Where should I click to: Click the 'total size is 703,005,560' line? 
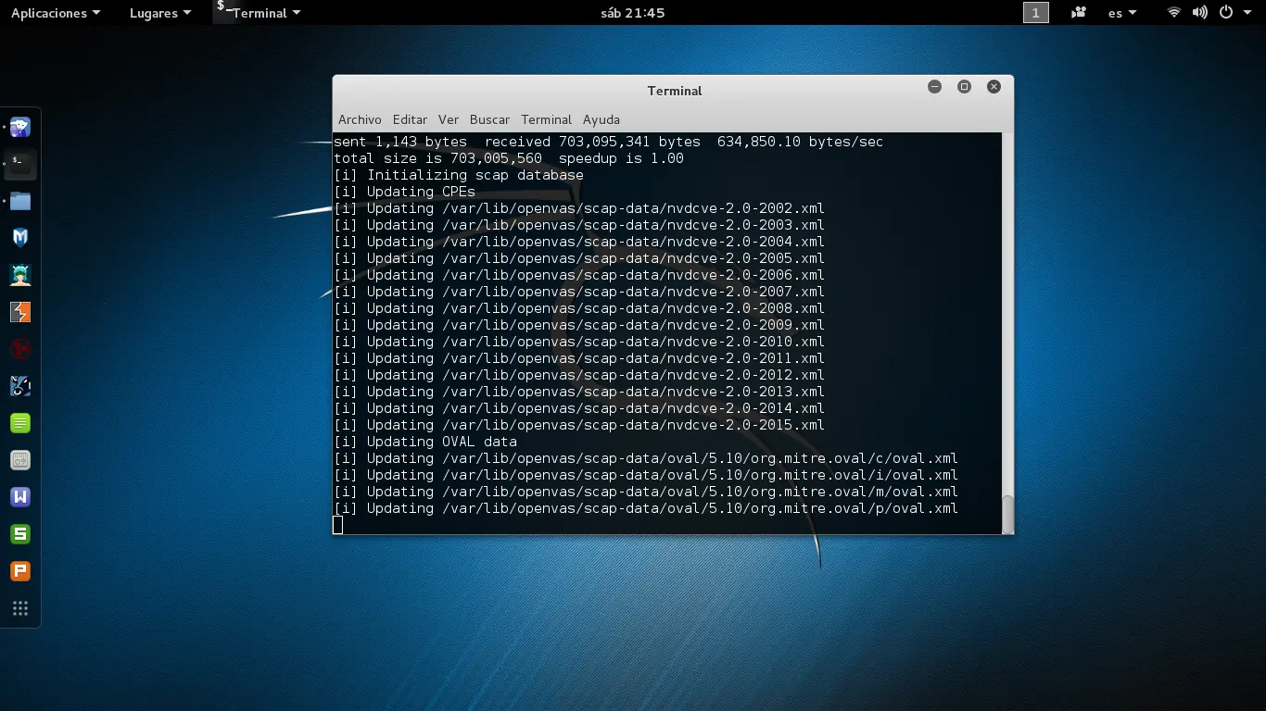point(509,158)
